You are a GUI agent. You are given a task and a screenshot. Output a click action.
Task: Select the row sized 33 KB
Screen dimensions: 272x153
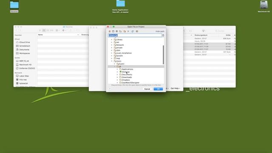click(x=210, y=47)
